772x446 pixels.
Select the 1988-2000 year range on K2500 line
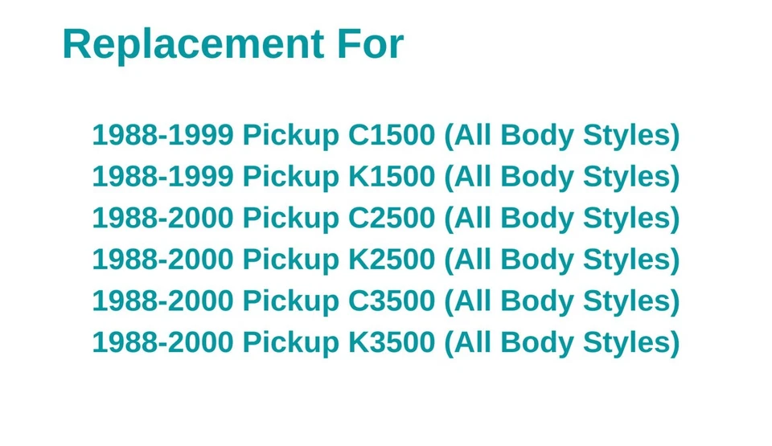(x=162, y=260)
